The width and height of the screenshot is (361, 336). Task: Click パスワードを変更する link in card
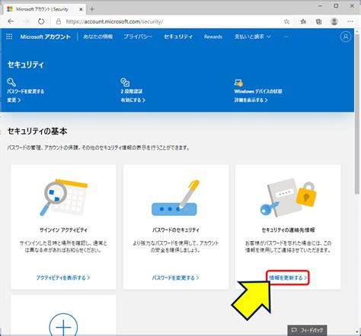click(175, 277)
